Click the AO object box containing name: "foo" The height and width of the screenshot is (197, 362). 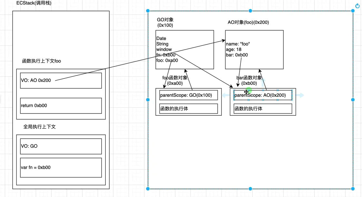(254, 49)
